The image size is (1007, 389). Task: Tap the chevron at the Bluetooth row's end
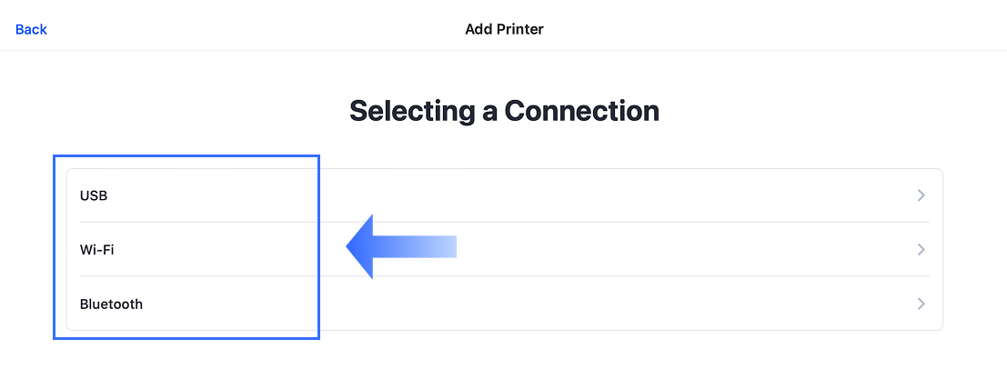pos(921,304)
